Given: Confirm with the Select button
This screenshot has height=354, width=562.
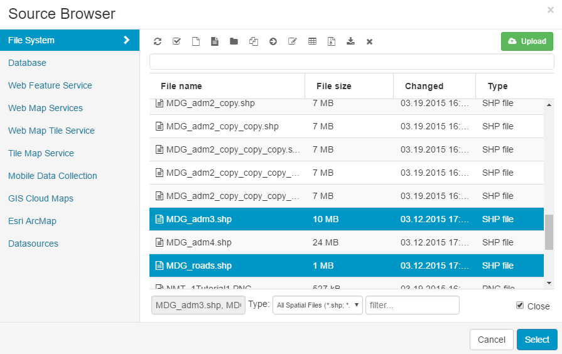Looking at the screenshot, I should coord(537,340).
